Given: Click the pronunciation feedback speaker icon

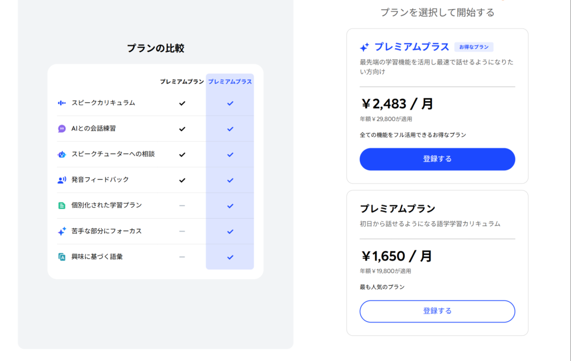Looking at the screenshot, I should pyautogui.click(x=62, y=180).
